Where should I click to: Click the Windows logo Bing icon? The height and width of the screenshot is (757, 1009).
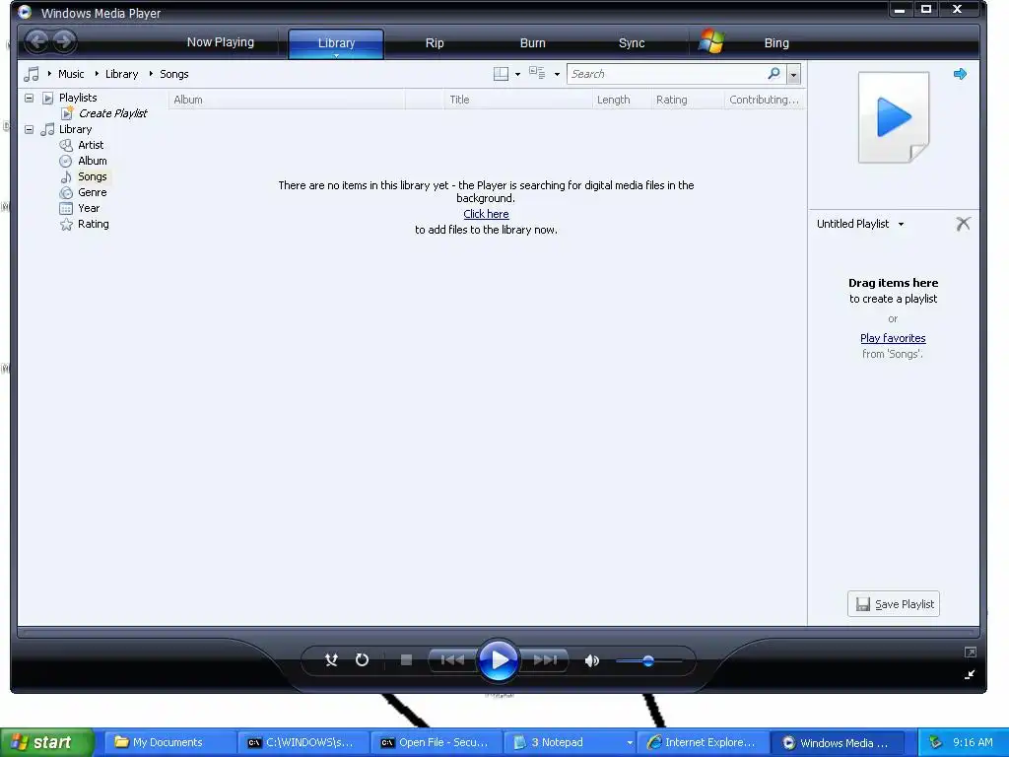(711, 41)
